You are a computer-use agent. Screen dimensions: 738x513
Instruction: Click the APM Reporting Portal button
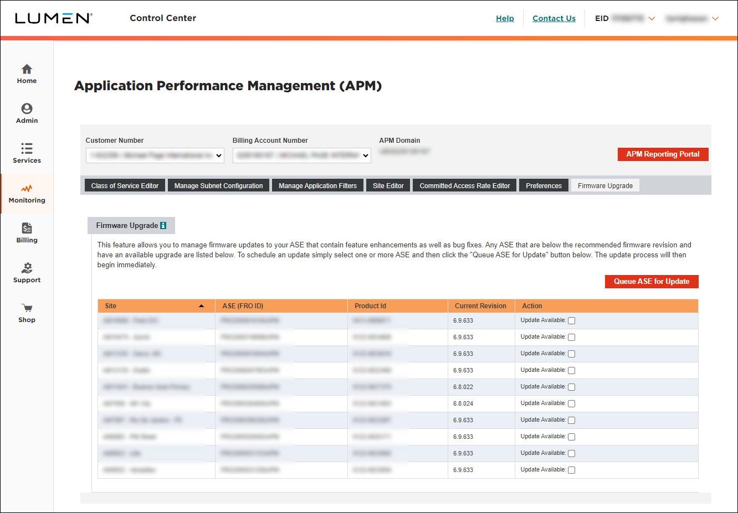[x=663, y=154]
